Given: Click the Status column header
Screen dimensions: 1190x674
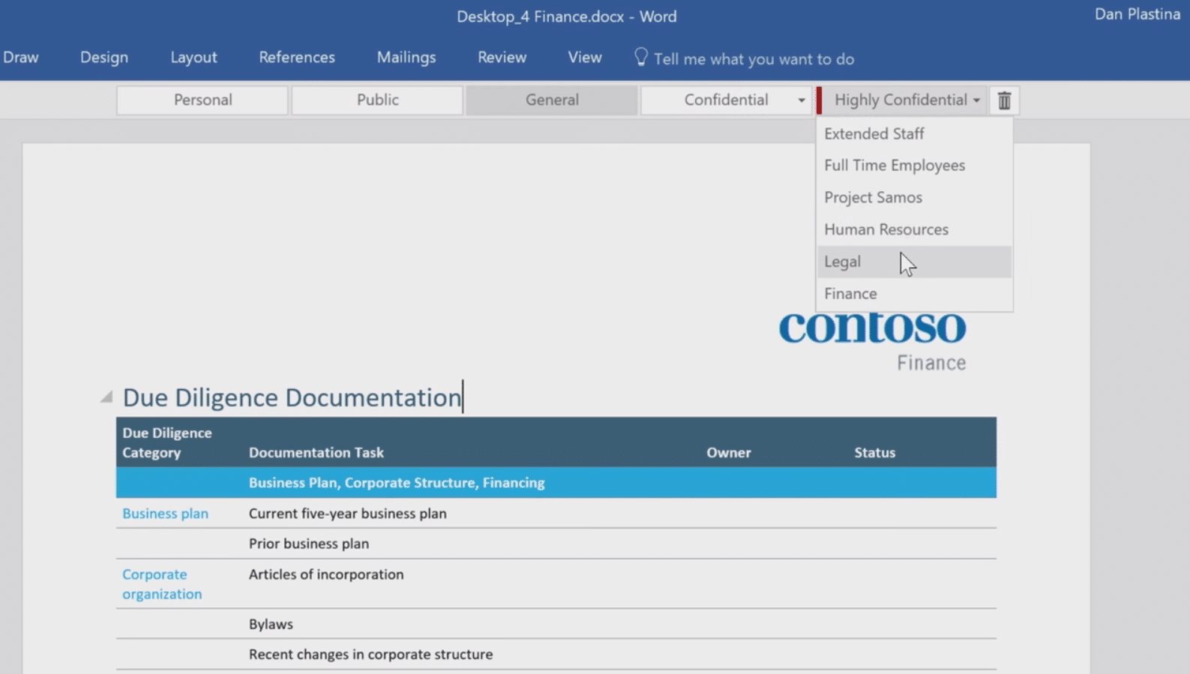Looking at the screenshot, I should click(874, 453).
